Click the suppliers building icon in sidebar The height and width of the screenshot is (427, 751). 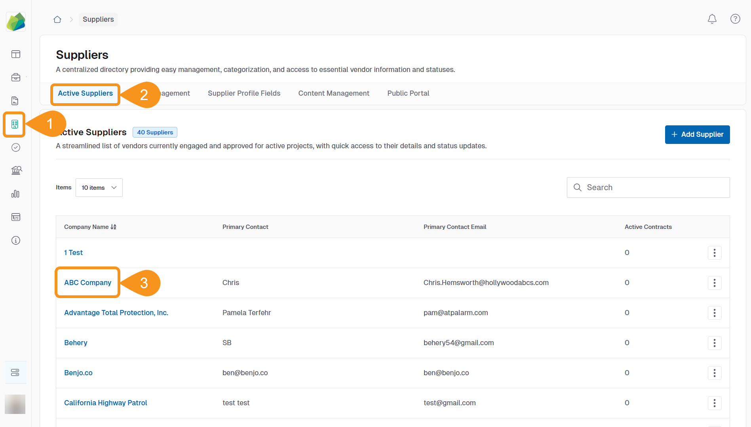[x=15, y=125]
